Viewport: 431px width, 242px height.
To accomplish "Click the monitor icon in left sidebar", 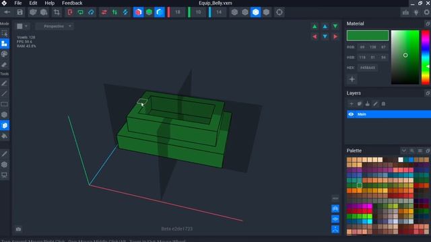I will 5,175.
